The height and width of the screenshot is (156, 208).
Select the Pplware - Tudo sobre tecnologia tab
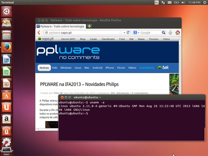tap(61, 26)
